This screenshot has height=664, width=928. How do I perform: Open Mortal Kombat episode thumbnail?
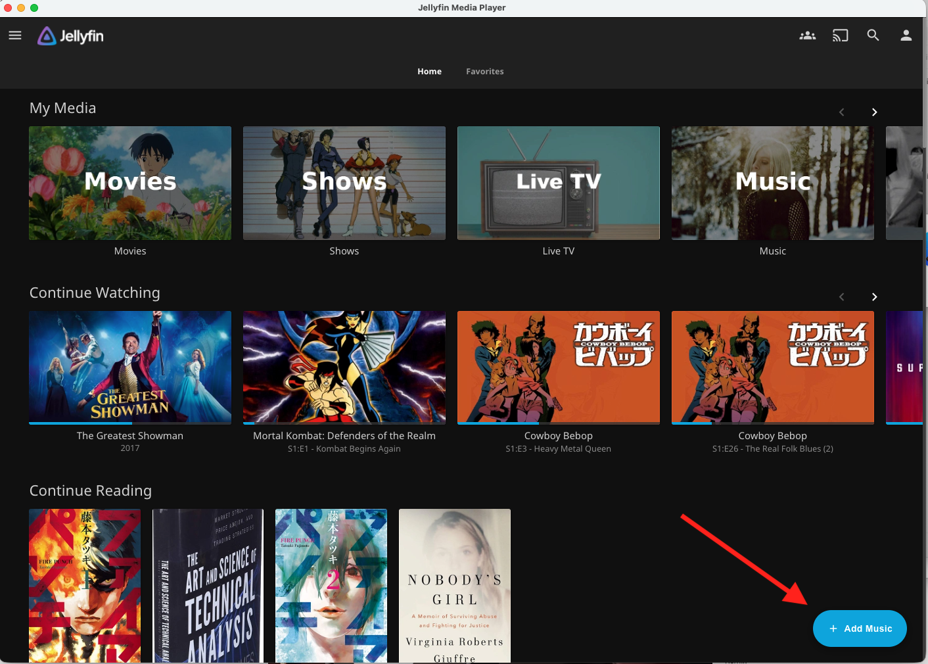pyautogui.click(x=344, y=366)
